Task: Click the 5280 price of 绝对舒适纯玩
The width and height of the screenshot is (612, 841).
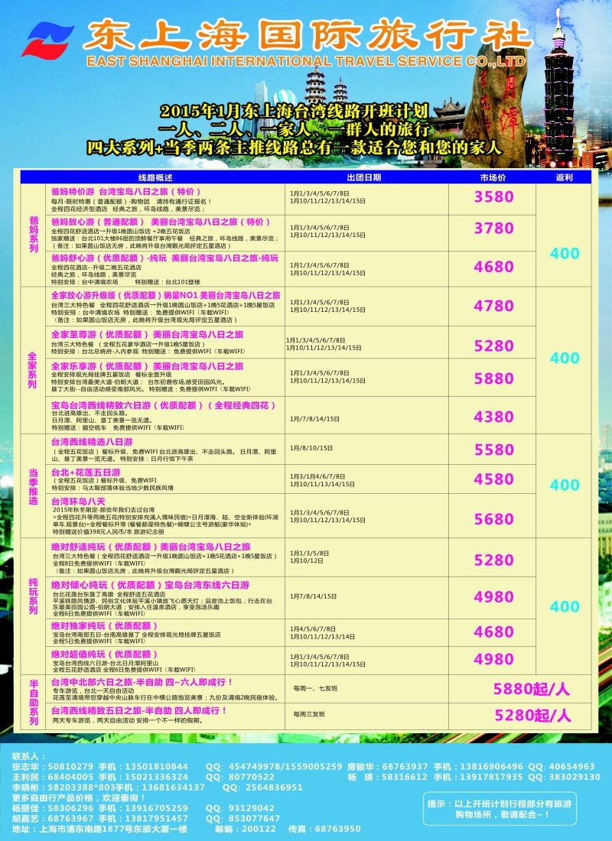Action: click(494, 560)
